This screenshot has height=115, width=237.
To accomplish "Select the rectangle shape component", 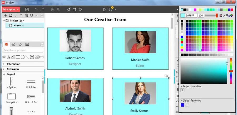I will (x=18, y=57).
